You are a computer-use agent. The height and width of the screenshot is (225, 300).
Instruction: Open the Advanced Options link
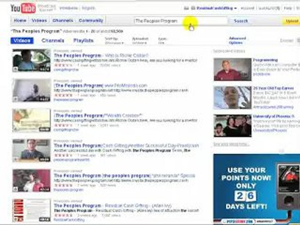click(x=237, y=41)
